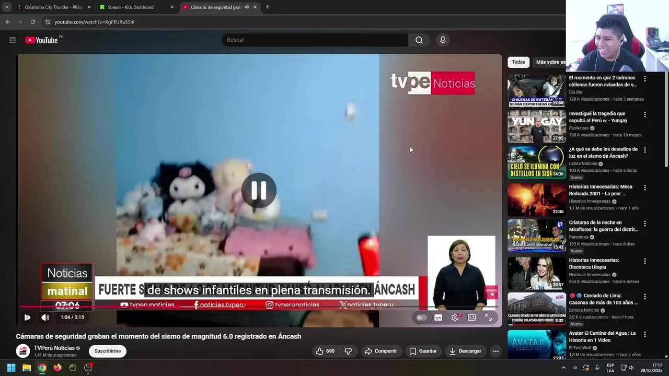The height and width of the screenshot is (376, 669).
Task: Open 'Investigué la tragedia' Yungay video title
Action: (598, 117)
